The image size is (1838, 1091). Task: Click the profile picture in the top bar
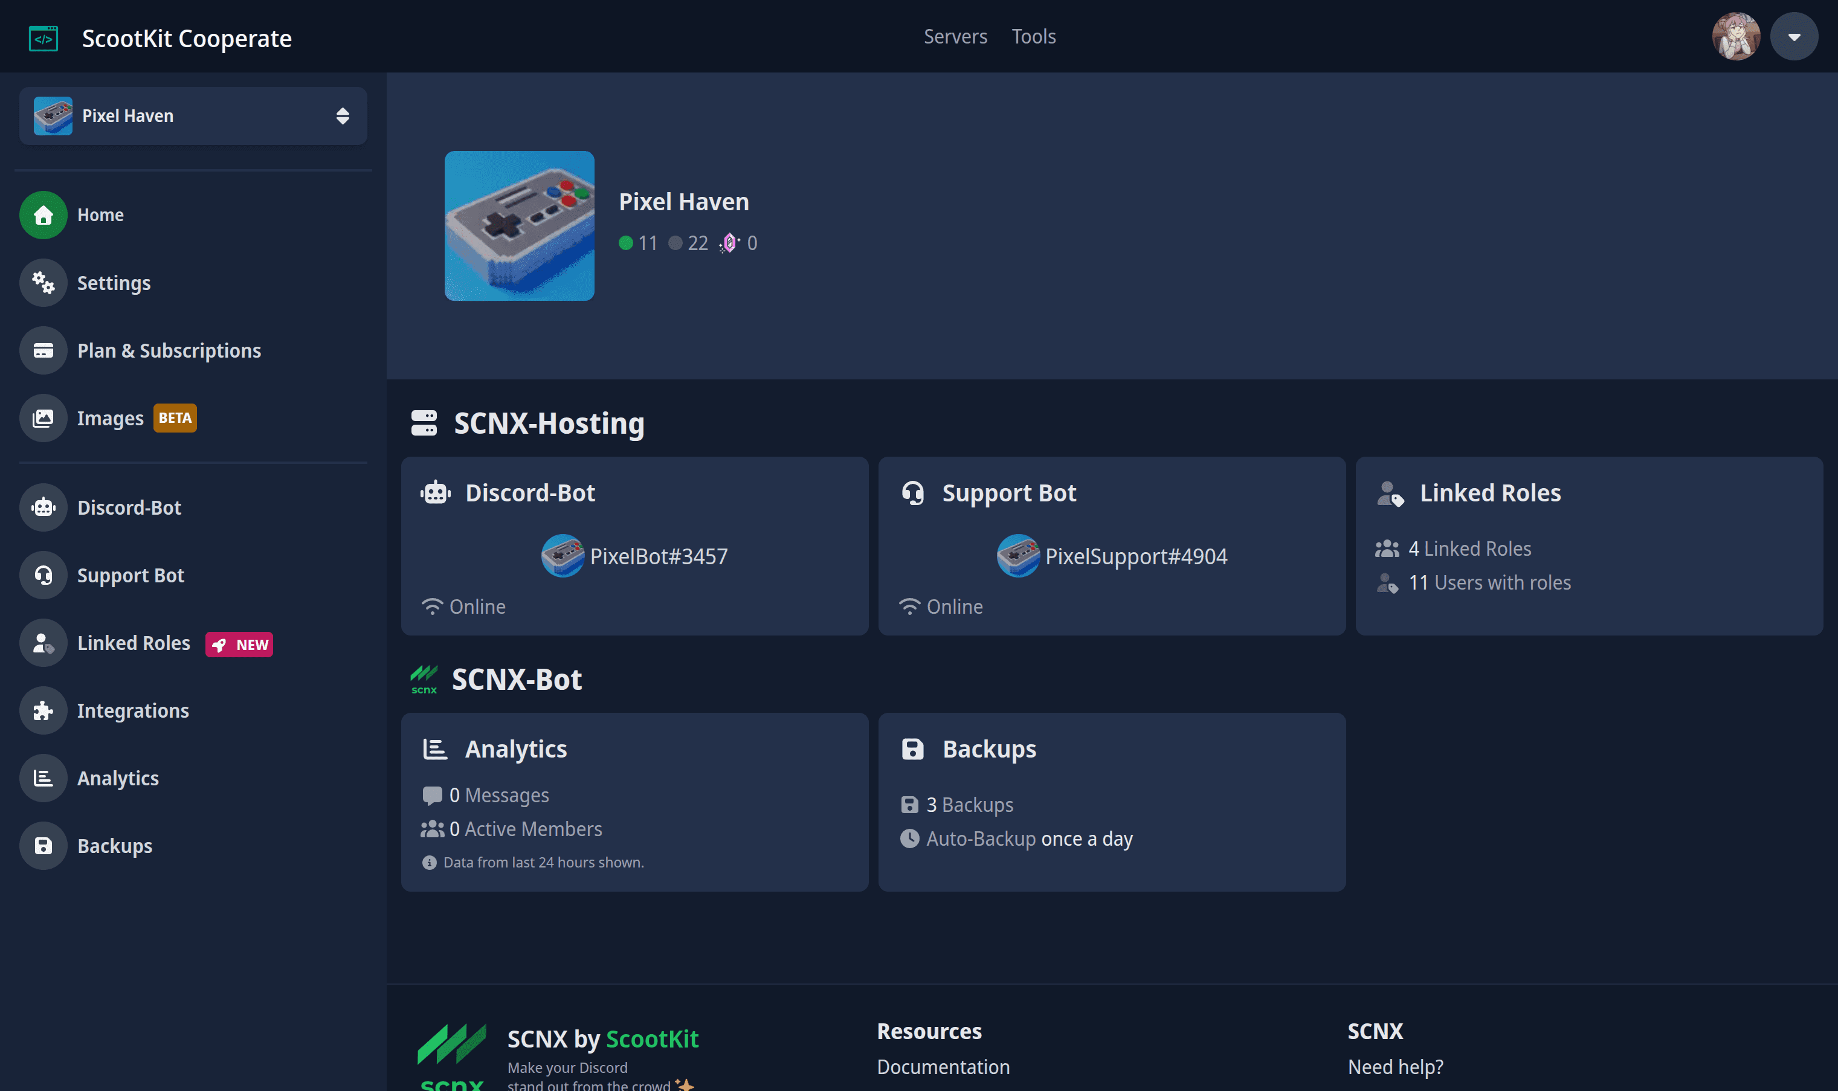(x=1736, y=35)
